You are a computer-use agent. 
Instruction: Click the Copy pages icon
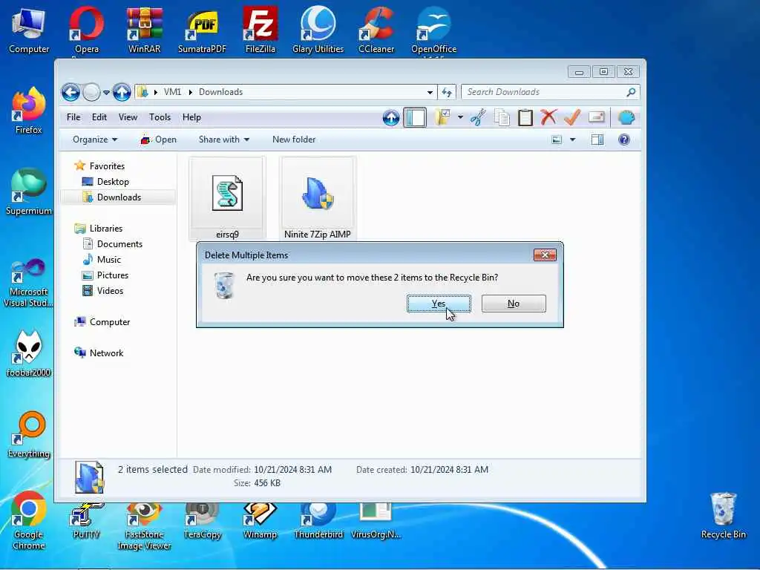[502, 117]
